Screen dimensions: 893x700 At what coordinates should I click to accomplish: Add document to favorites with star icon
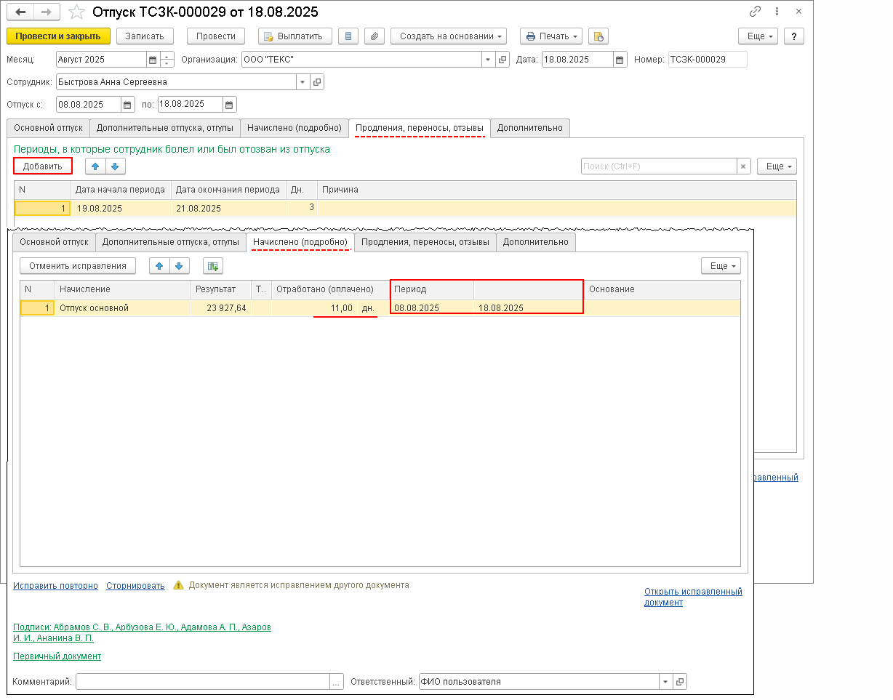[76, 12]
